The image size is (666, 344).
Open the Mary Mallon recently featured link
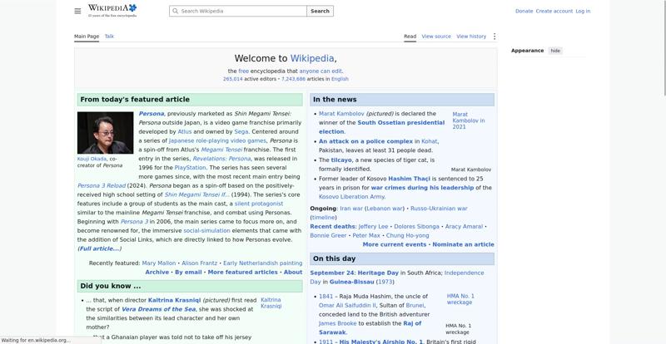pyautogui.click(x=159, y=263)
